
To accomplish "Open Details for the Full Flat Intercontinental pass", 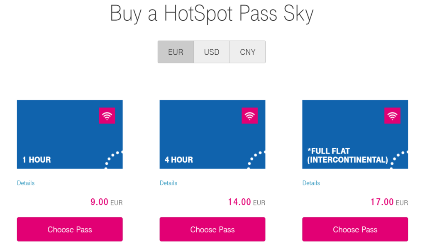I will click(x=311, y=183).
